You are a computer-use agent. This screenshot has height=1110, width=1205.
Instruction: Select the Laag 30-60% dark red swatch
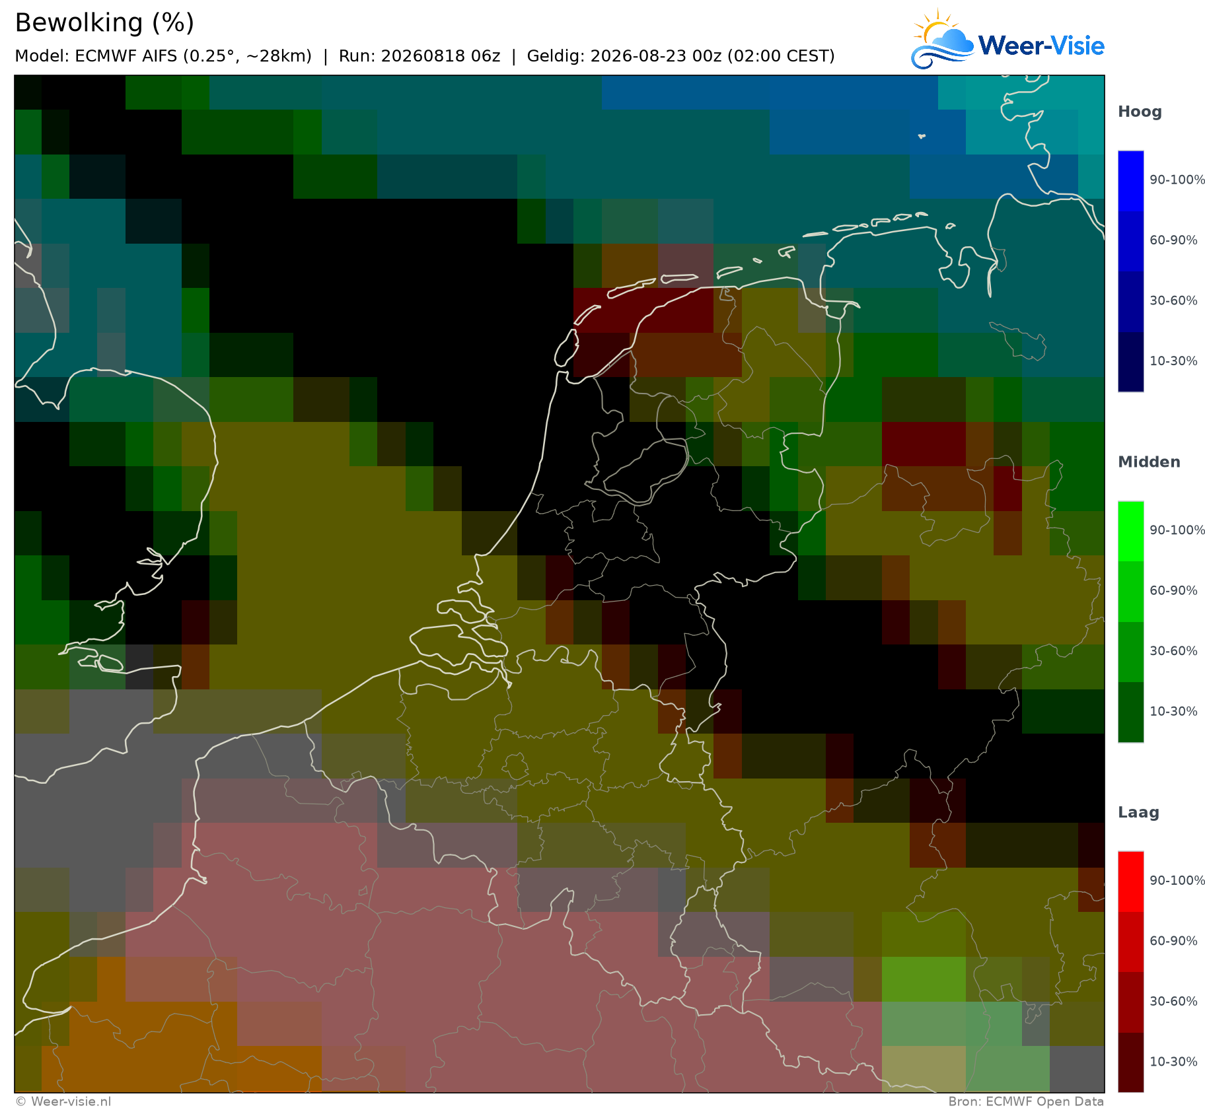pyautogui.click(x=1130, y=1002)
